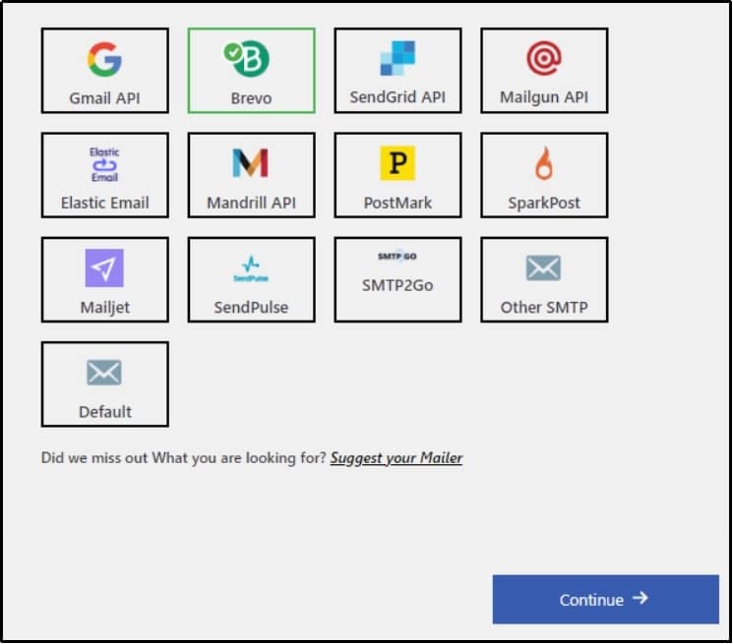Click the Mailgun API label text
The image size is (733, 644).
pos(544,97)
